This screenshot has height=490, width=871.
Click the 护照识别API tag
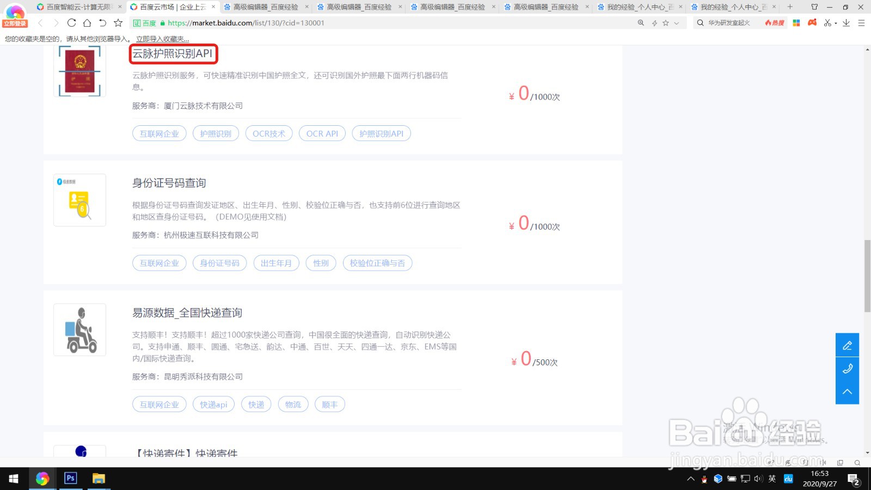(x=382, y=133)
